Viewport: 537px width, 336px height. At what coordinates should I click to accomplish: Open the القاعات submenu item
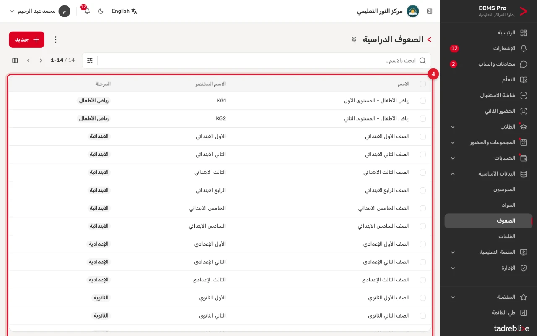[488, 236]
